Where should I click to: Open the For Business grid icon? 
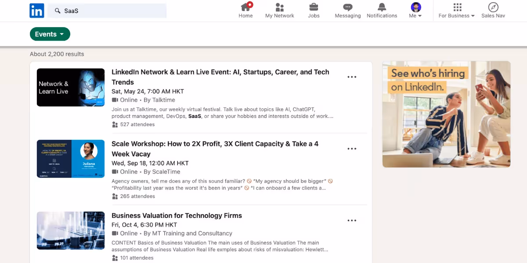[x=457, y=7]
